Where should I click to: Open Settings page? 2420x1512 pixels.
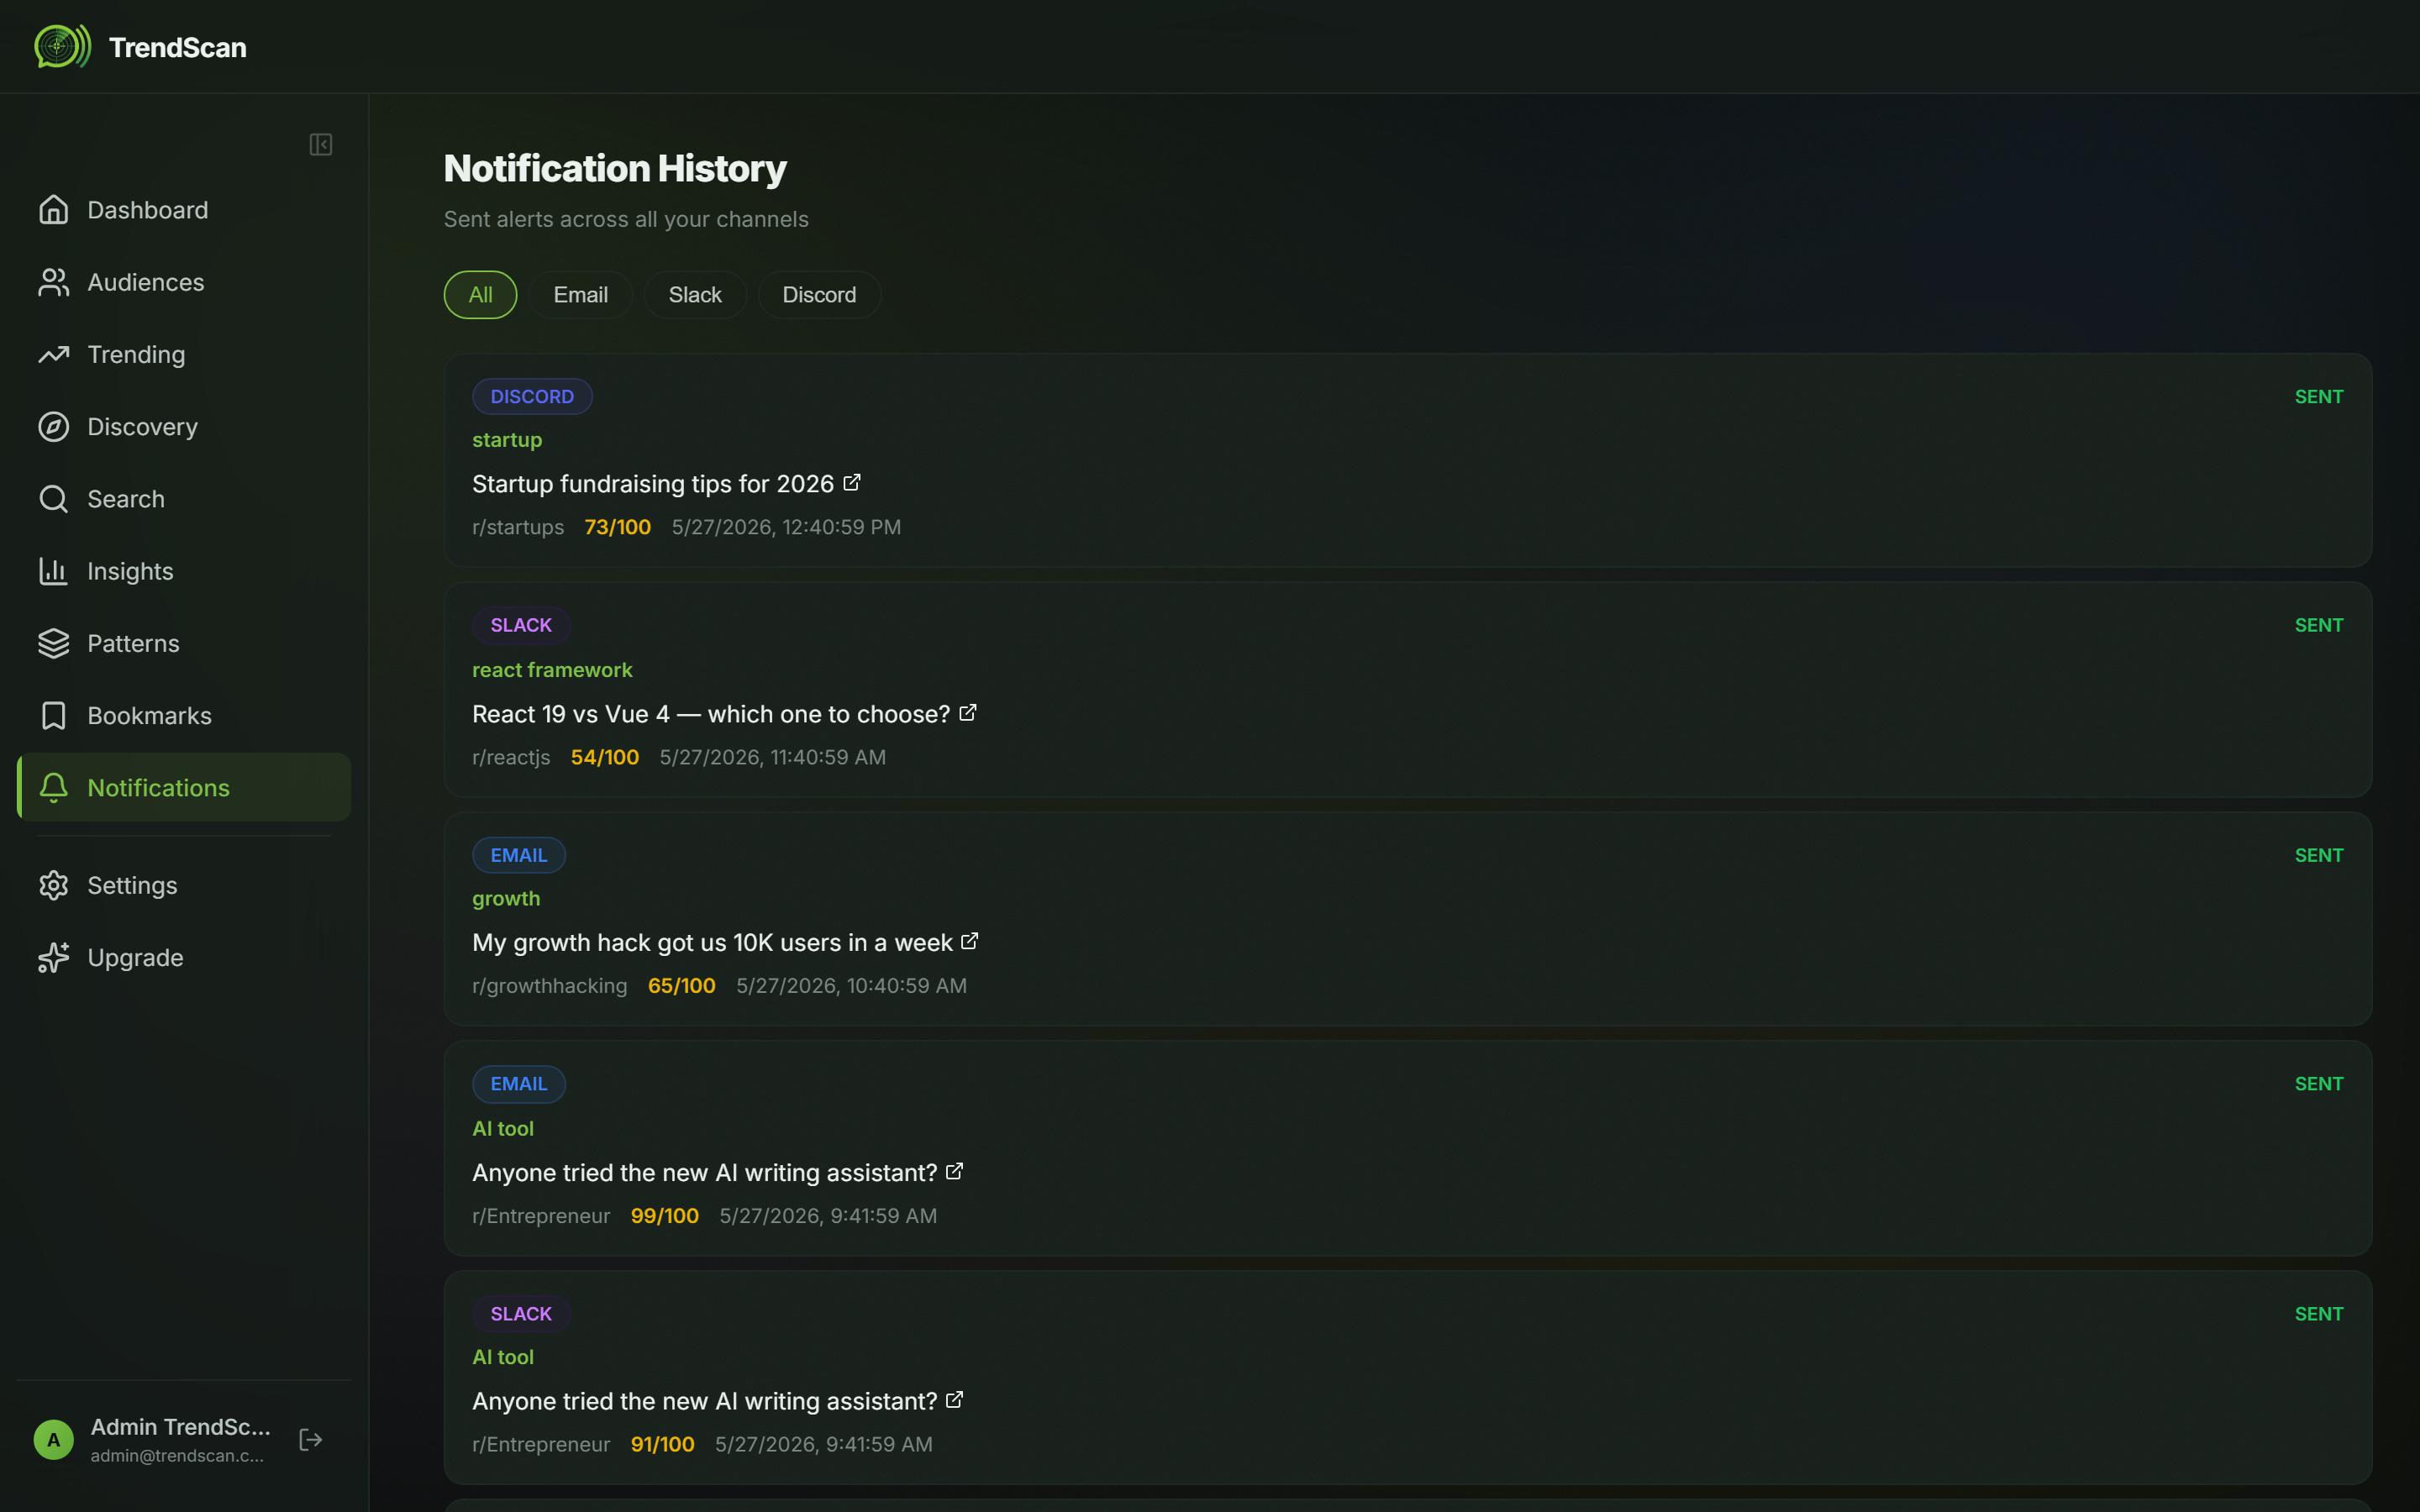(184, 885)
